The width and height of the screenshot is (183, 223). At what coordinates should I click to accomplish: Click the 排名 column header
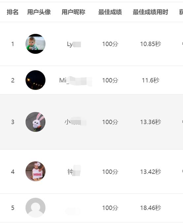pyautogui.click(x=13, y=12)
